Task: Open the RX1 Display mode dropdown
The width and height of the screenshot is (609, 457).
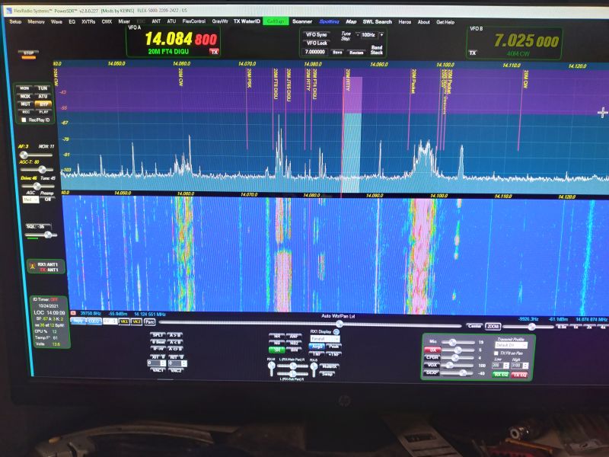Action: coord(325,339)
